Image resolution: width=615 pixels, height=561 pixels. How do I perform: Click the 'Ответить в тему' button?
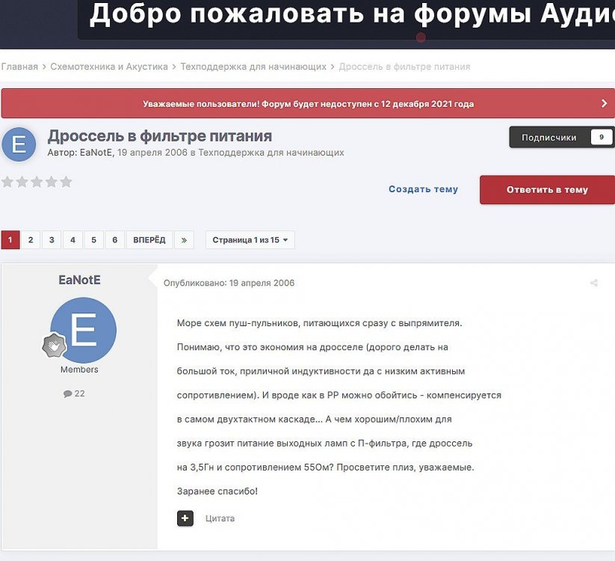pos(547,190)
